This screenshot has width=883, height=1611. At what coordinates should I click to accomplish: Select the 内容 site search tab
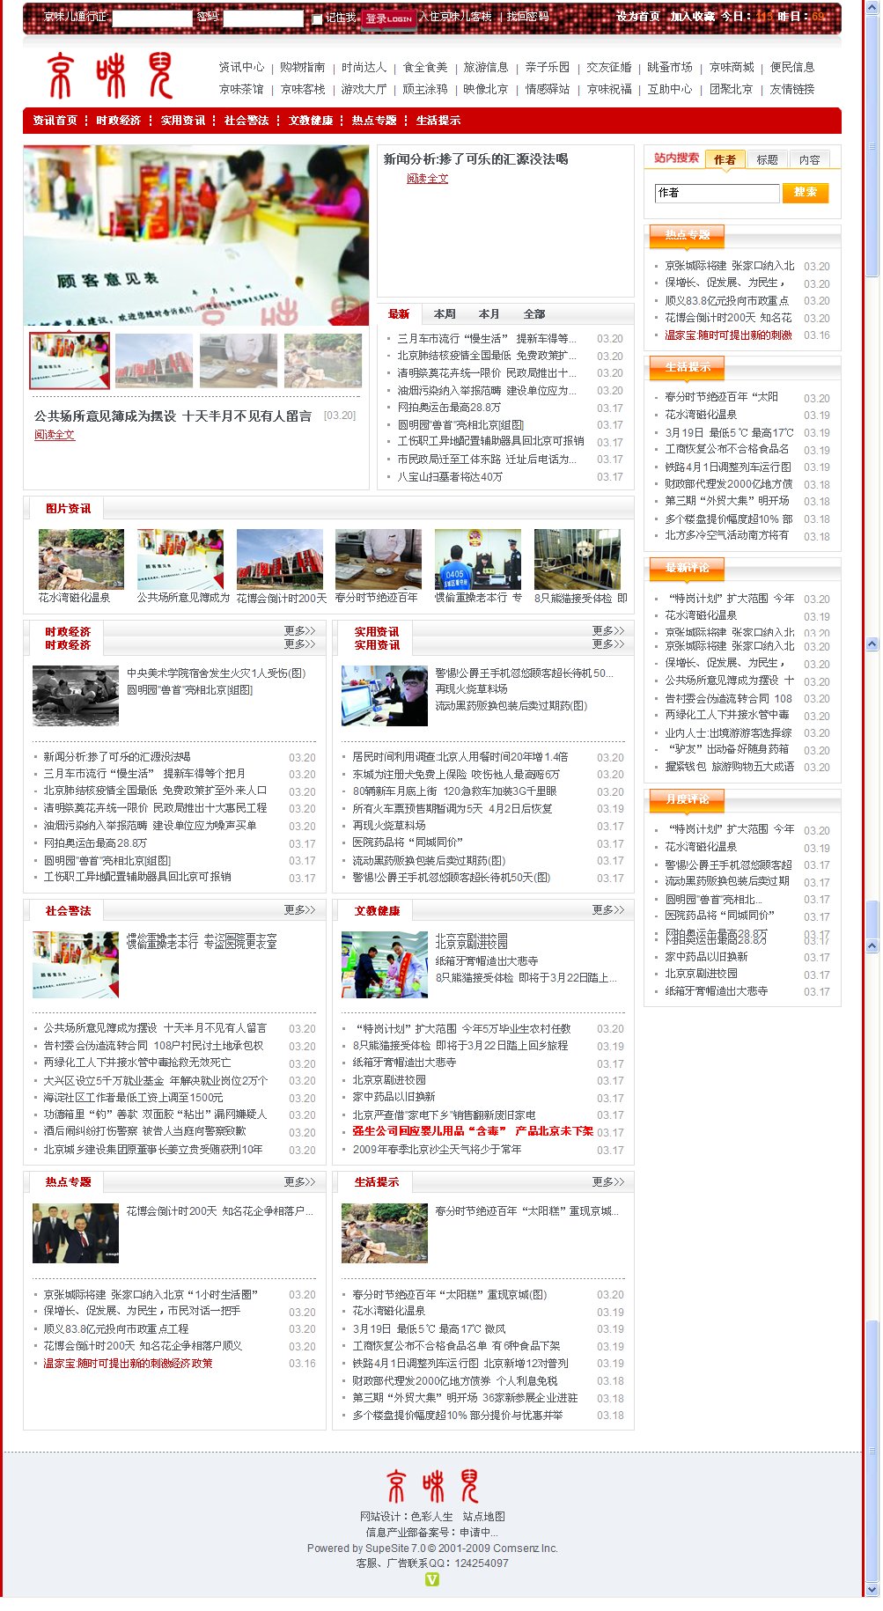pos(810,159)
